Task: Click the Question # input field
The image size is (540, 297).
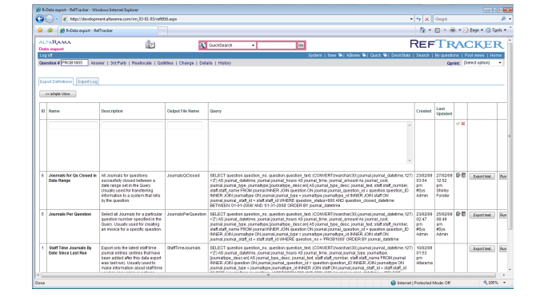Action: 74,63
